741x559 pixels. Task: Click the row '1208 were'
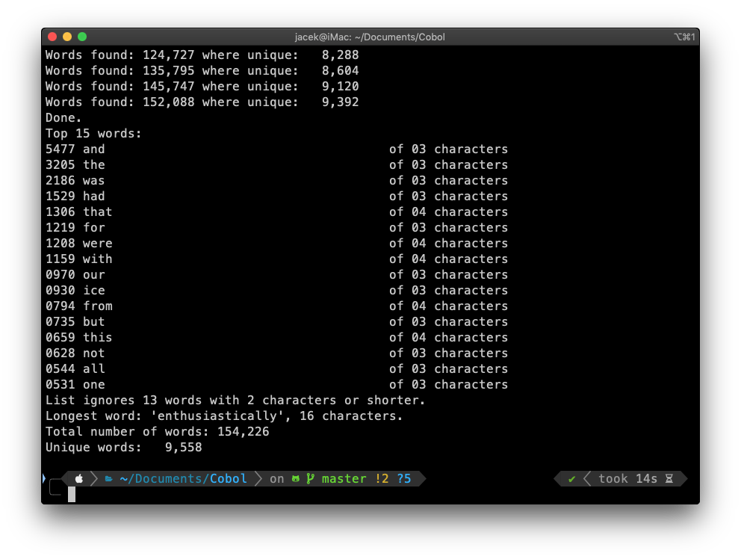[276, 243]
